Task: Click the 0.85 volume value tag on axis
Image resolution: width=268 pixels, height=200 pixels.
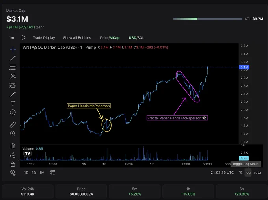Action: tap(244, 158)
